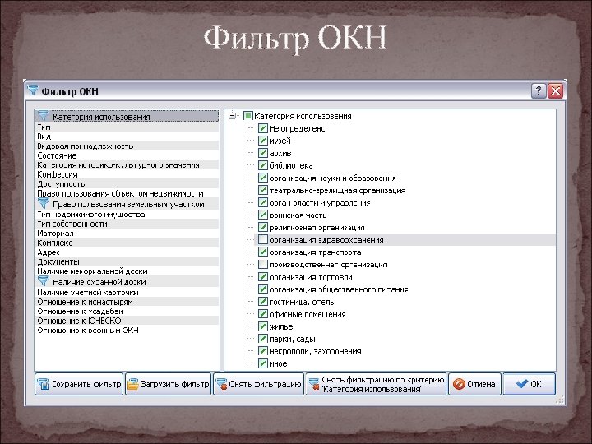This screenshot has height=444, width=592.
Task: Click the checkmark icon on OK
Action: point(522,384)
